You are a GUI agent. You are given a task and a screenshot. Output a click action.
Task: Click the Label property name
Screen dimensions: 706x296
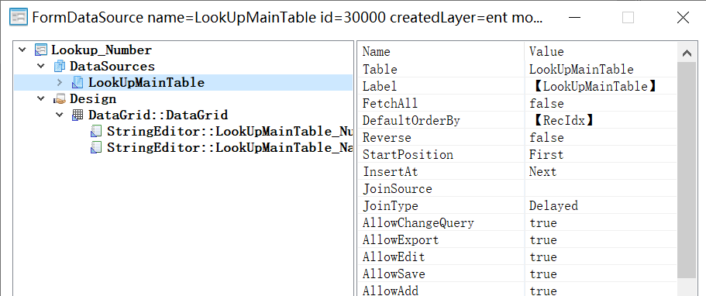click(x=380, y=87)
